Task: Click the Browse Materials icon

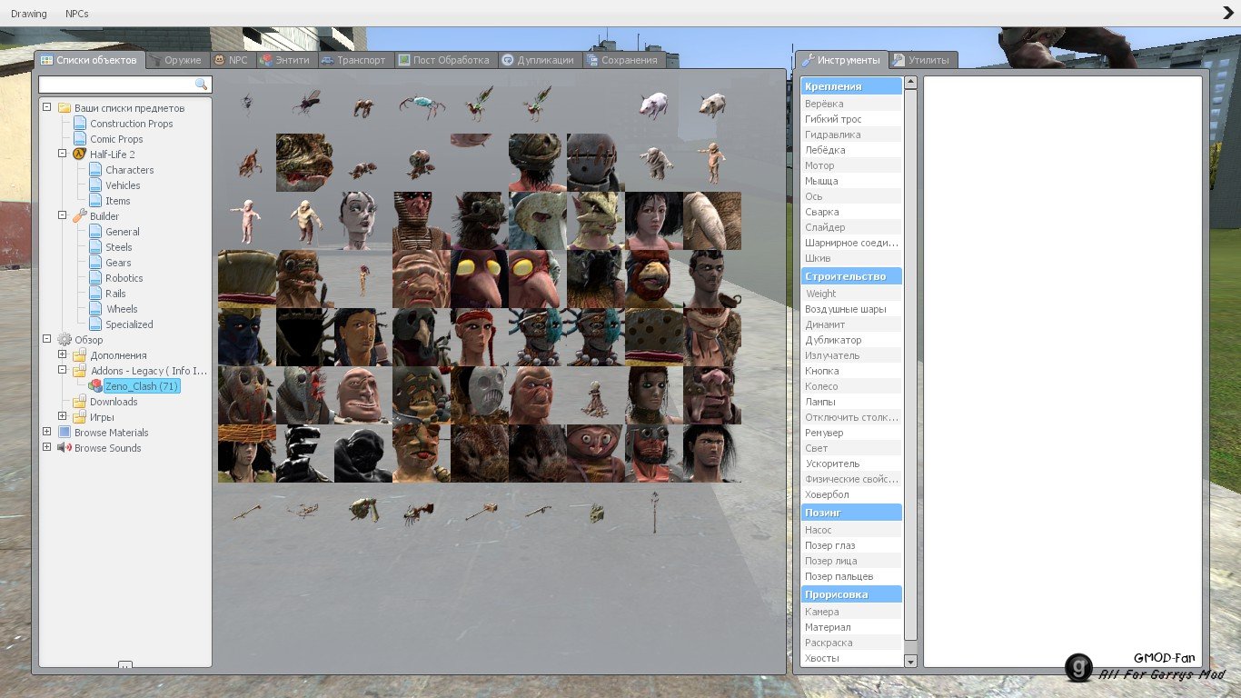Action: pyautogui.click(x=65, y=433)
